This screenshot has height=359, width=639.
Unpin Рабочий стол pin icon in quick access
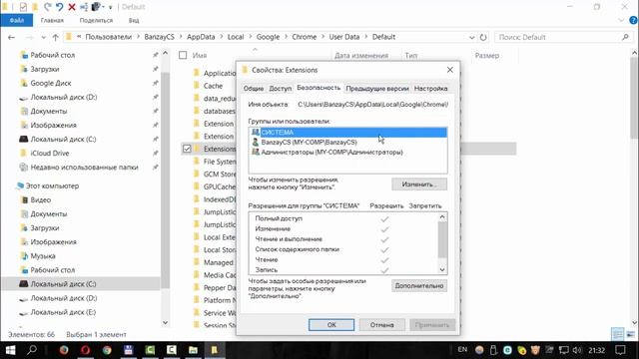click(156, 55)
